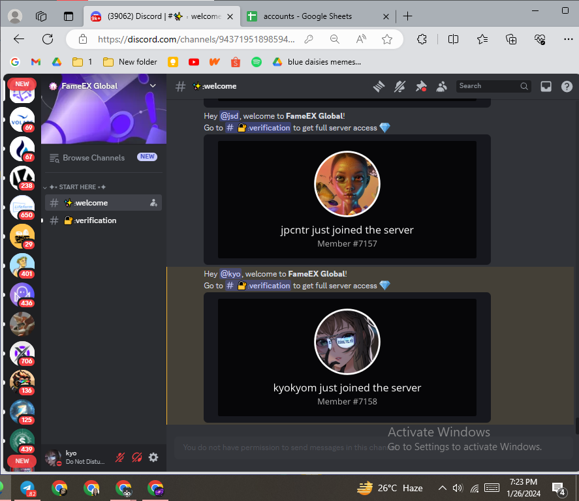Open kyokyom joined server avatar image
579x501 pixels.
coord(347,342)
